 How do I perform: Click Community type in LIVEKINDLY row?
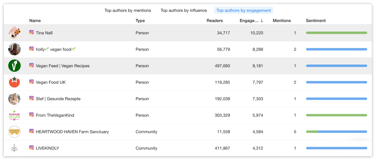146,148
